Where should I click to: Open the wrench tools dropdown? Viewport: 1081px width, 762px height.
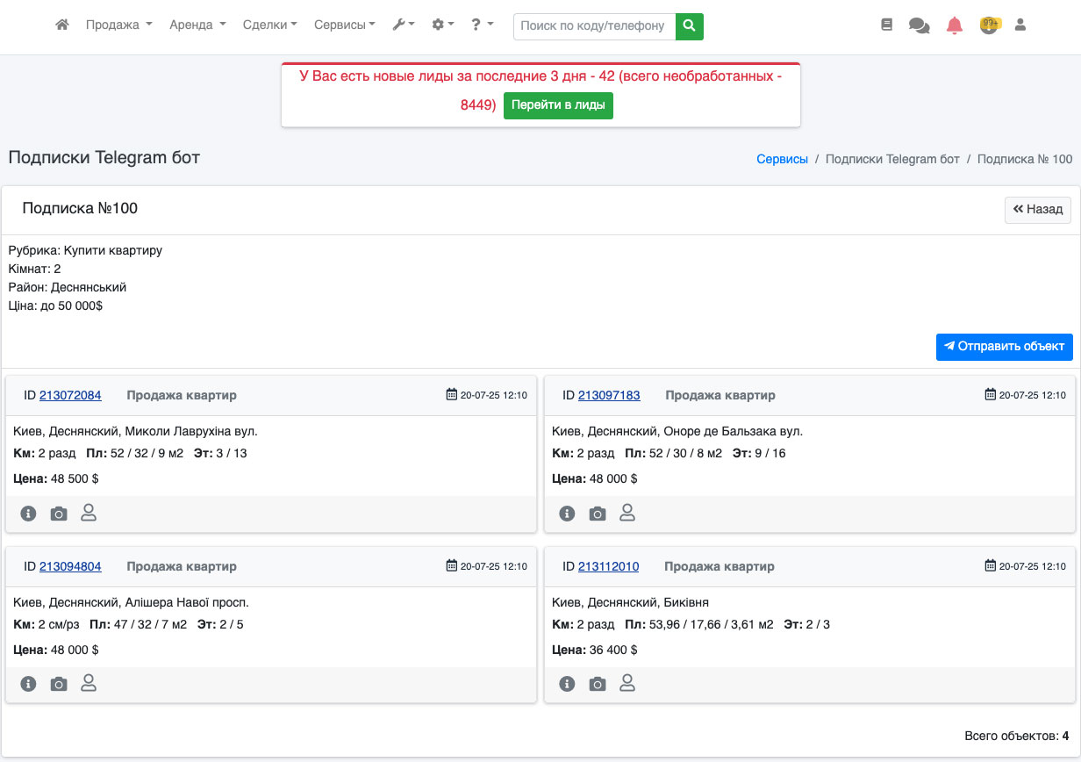(404, 25)
